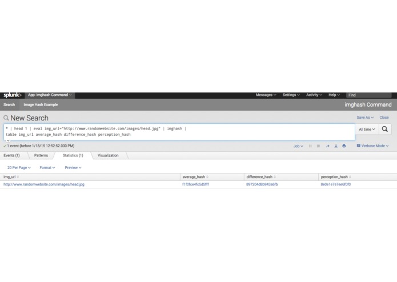397x282 pixels.
Task: Click the Close link
Action: click(x=384, y=118)
